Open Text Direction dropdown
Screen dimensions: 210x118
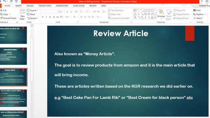[x=116, y=10]
